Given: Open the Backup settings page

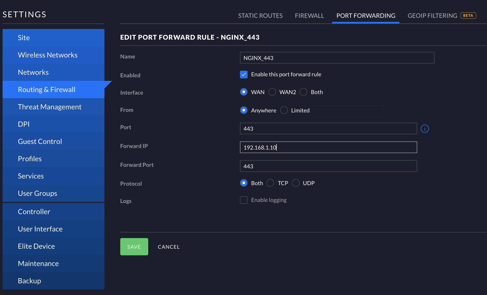Looking at the screenshot, I should tap(29, 281).
